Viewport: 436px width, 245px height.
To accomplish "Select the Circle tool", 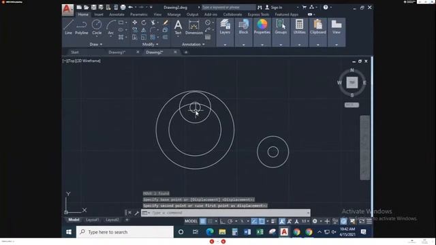I will [x=97, y=27].
